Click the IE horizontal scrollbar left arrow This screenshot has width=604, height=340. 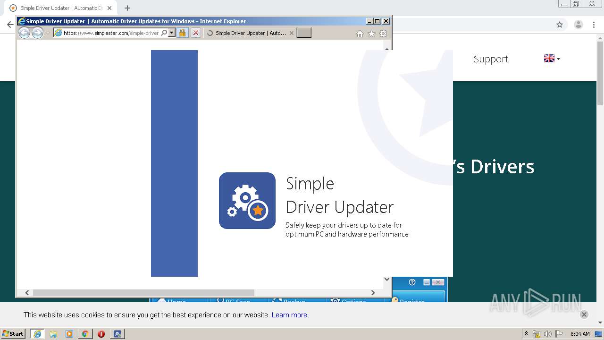(27, 293)
